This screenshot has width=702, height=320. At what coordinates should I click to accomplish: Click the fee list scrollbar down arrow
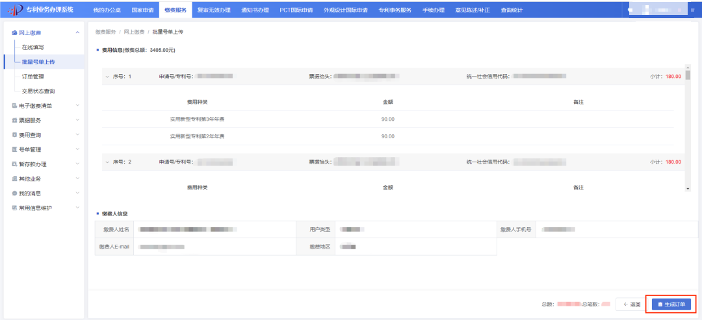[688, 188]
